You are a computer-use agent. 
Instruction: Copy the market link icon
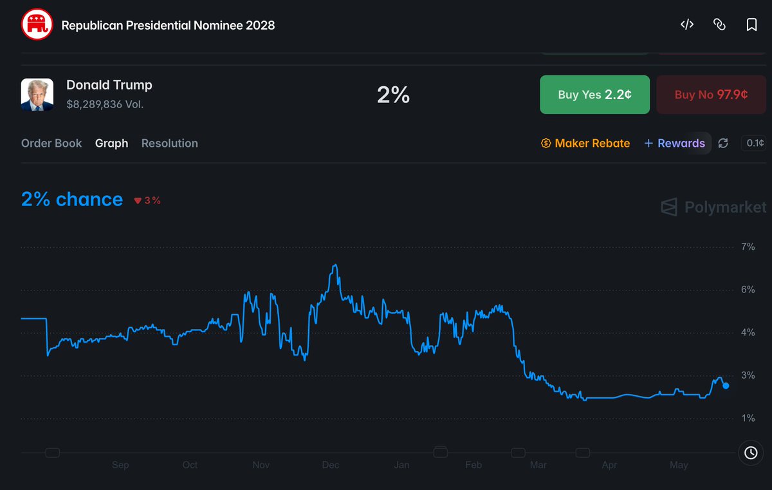click(719, 25)
